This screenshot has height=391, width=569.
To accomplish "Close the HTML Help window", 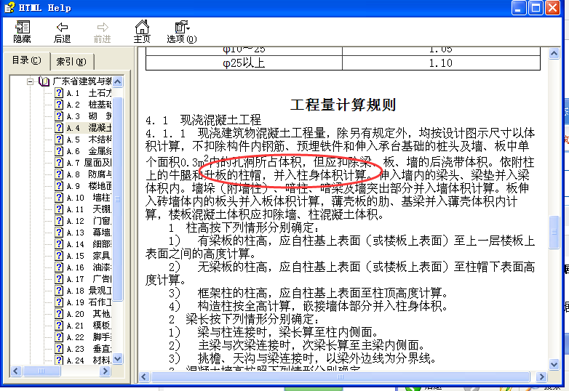I will click(x=552, y=7).
